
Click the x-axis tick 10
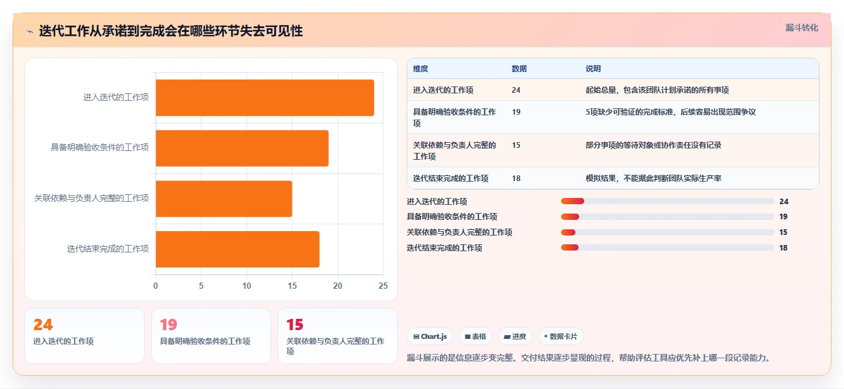(247, 286)
